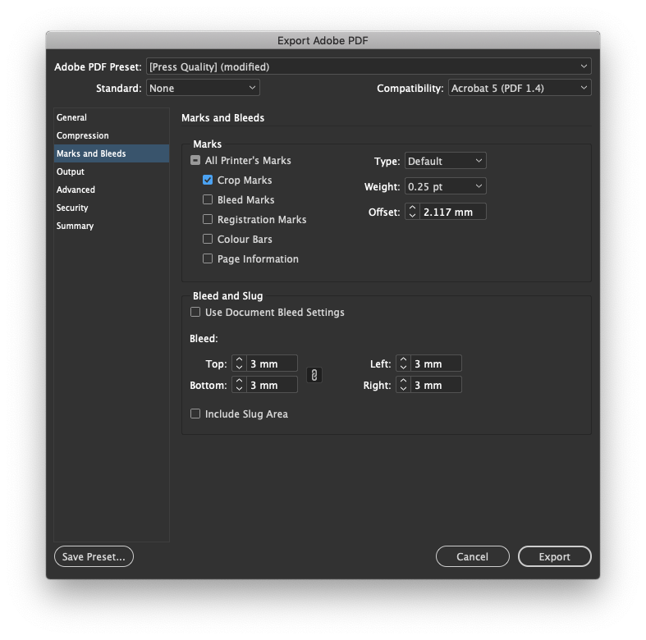
Task: Click the Bottom bleed stepper arrows
Action: click(x=239, y=385)
